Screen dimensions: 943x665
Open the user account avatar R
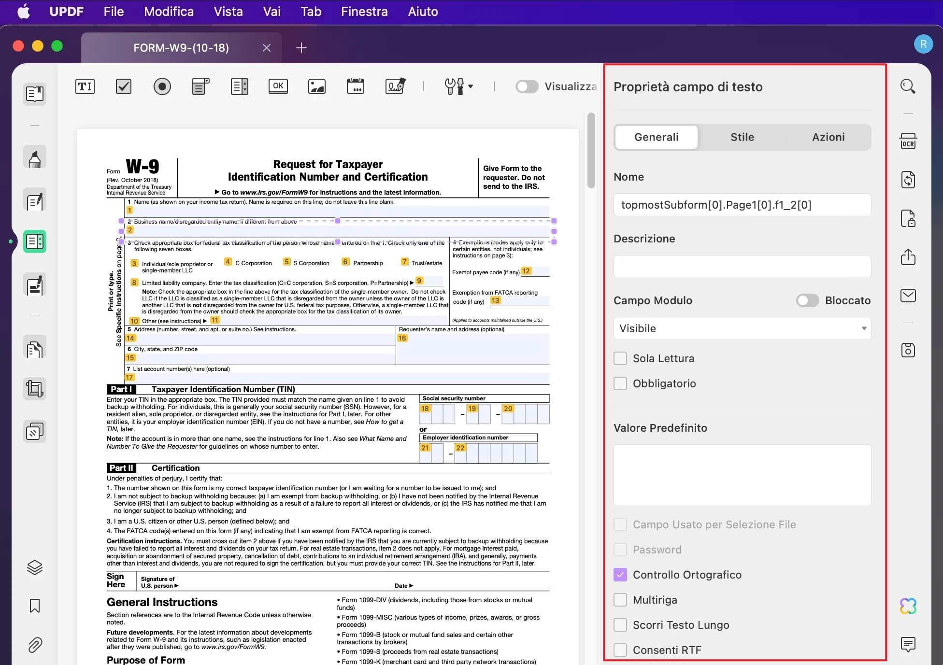tap(923, 44)
